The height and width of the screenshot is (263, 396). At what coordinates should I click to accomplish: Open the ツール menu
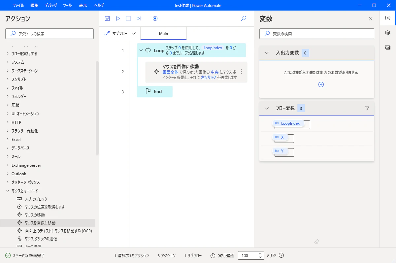[x=67, y=6]
